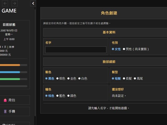This screenshot has height=125, width=167.
Task: Go back with the left arrow button
Action: (x=5, y=3)
